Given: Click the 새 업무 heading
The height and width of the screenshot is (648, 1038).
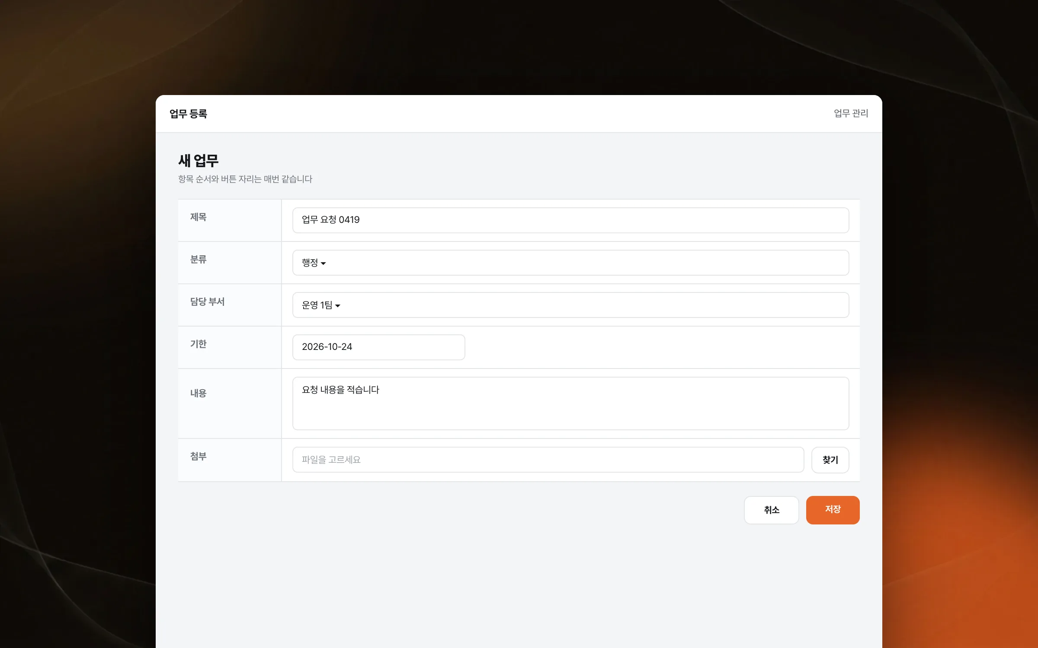Looking at the screenshot, I should click(x=199, y=161).
